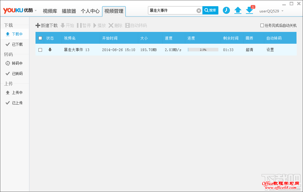Viewport: 303px width, 192px height.
Task: Open download icon with red badge
Action: click(249, 10)
